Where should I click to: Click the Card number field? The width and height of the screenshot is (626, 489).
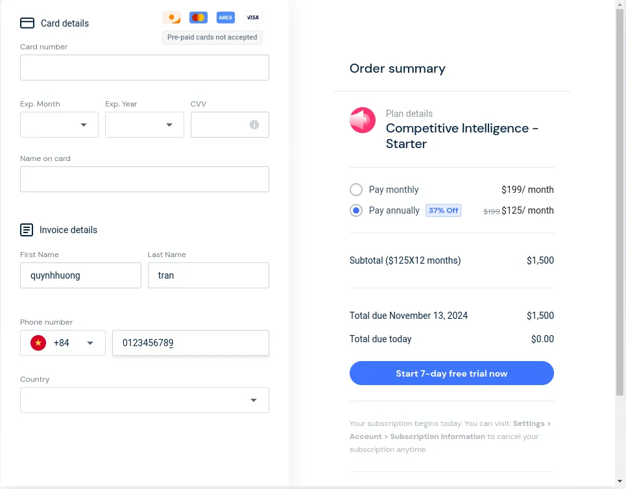pos(145,68)
